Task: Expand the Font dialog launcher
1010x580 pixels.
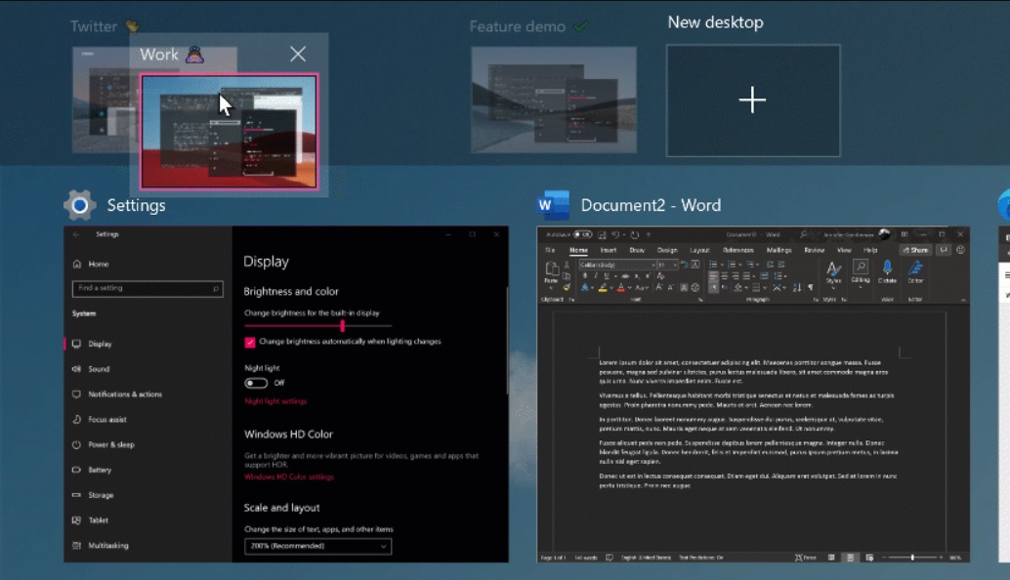Action: [700, 300]
